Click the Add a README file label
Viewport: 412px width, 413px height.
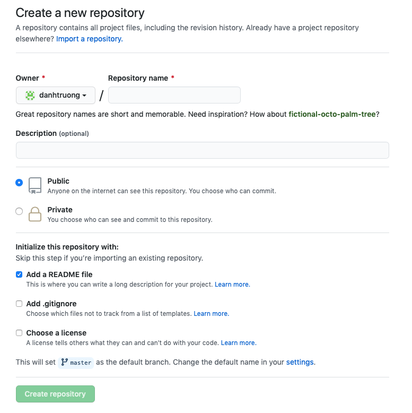point(59,274)
